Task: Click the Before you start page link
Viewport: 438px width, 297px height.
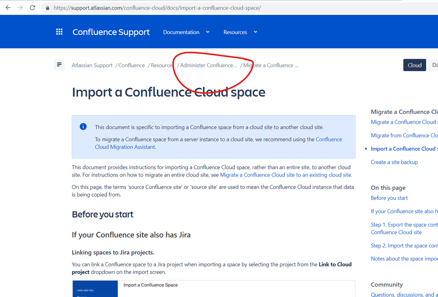Action: (x=389, y=198)
